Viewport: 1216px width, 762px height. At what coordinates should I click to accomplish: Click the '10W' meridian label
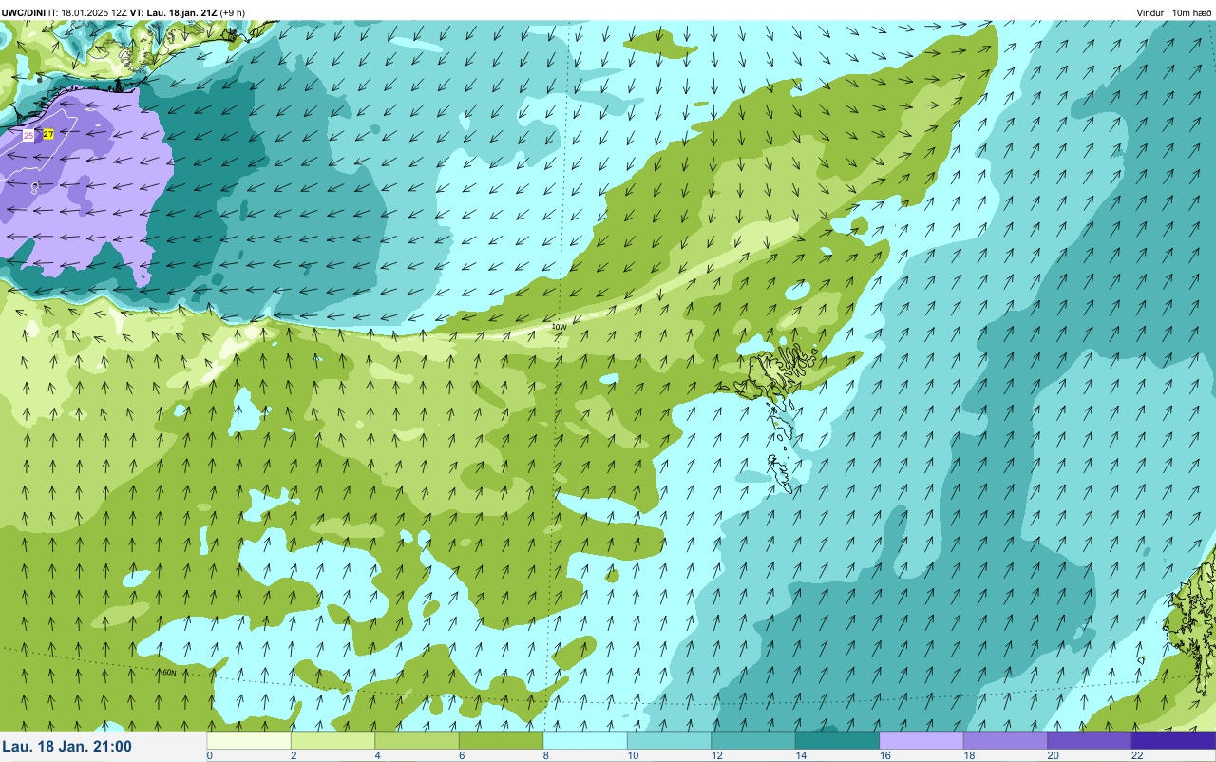560,326
